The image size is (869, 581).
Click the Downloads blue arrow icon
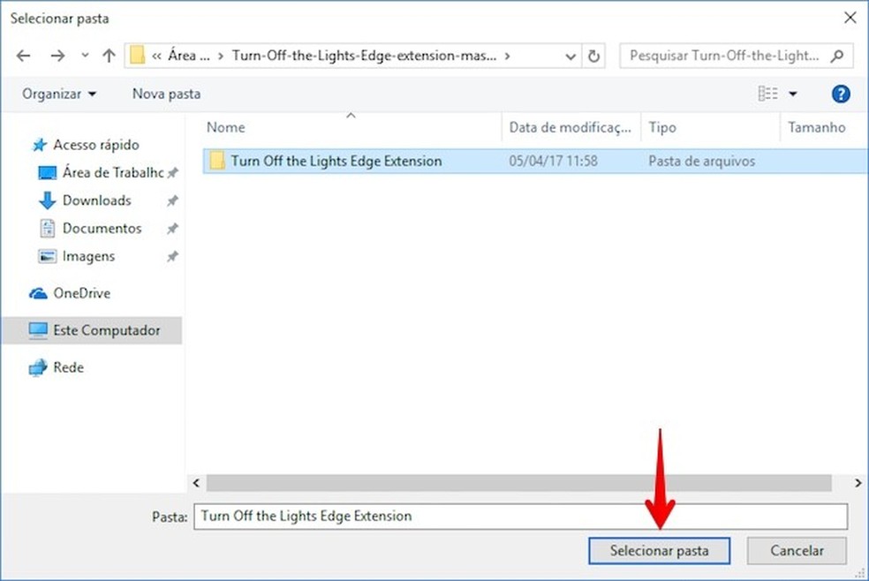click(x=47, y=200)
